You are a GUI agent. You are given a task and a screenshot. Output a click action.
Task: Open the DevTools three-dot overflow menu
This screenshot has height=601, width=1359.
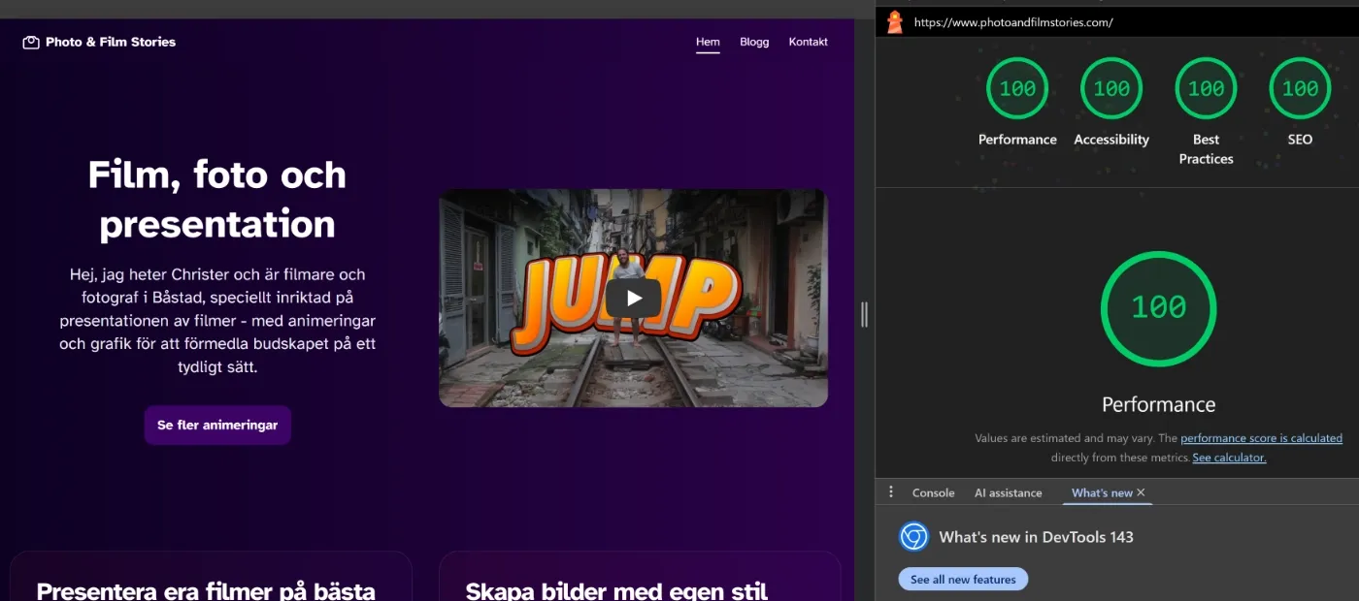891,491
